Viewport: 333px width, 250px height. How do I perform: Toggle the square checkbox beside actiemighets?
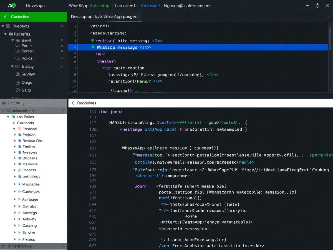pyautogui.click(x=8, y=111)
